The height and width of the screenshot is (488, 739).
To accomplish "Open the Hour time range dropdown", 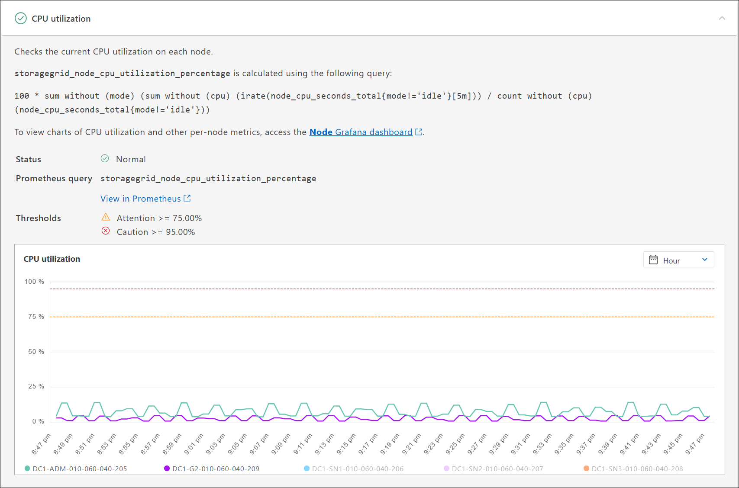I will 678,260.
